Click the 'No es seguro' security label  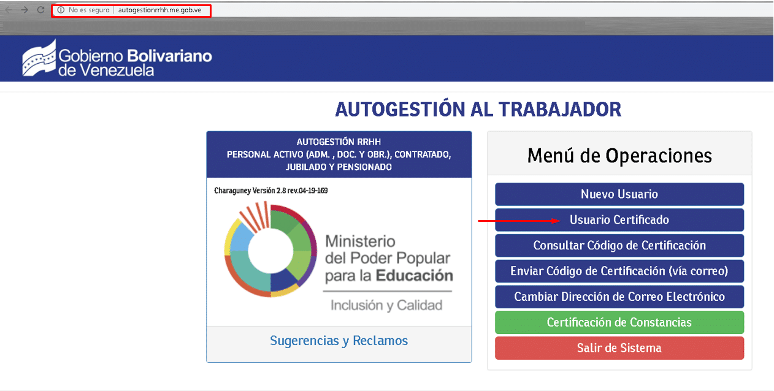pyautogui.click(x=89, y=10)
